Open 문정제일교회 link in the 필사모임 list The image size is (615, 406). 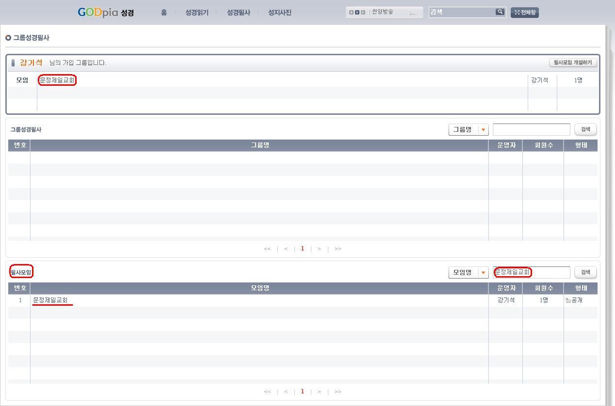(x=50, y=300)
